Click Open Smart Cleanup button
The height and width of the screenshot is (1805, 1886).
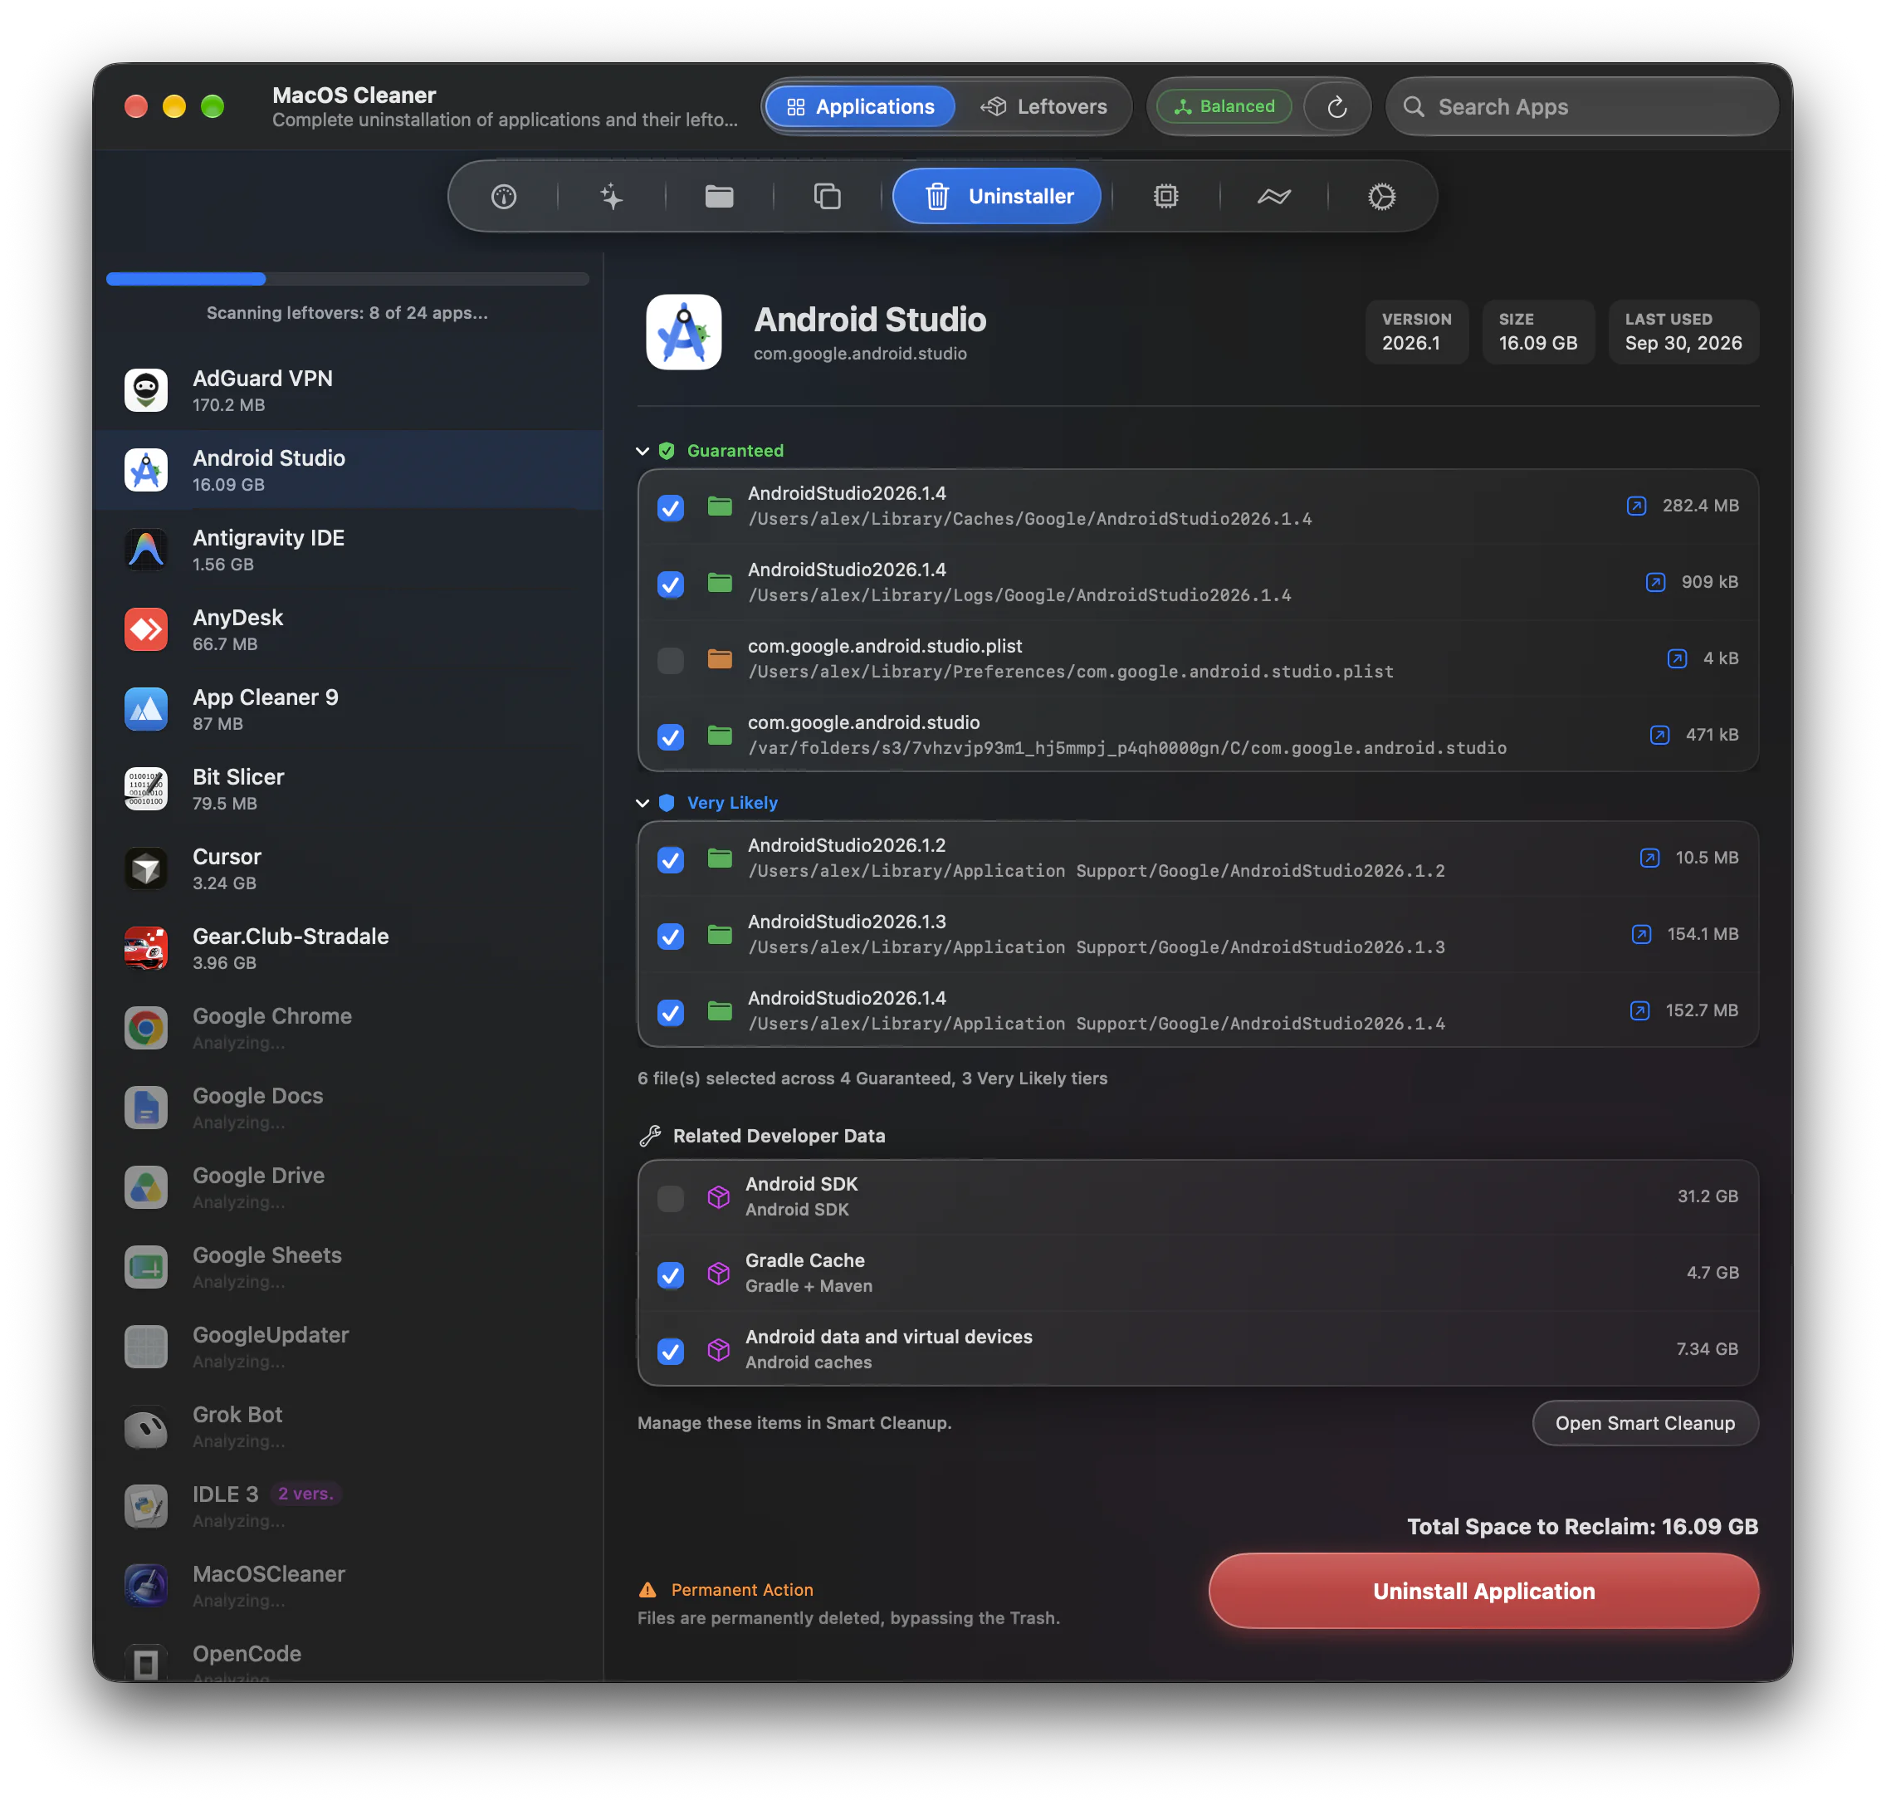pyautogui.click(x=1644, y=1423)
